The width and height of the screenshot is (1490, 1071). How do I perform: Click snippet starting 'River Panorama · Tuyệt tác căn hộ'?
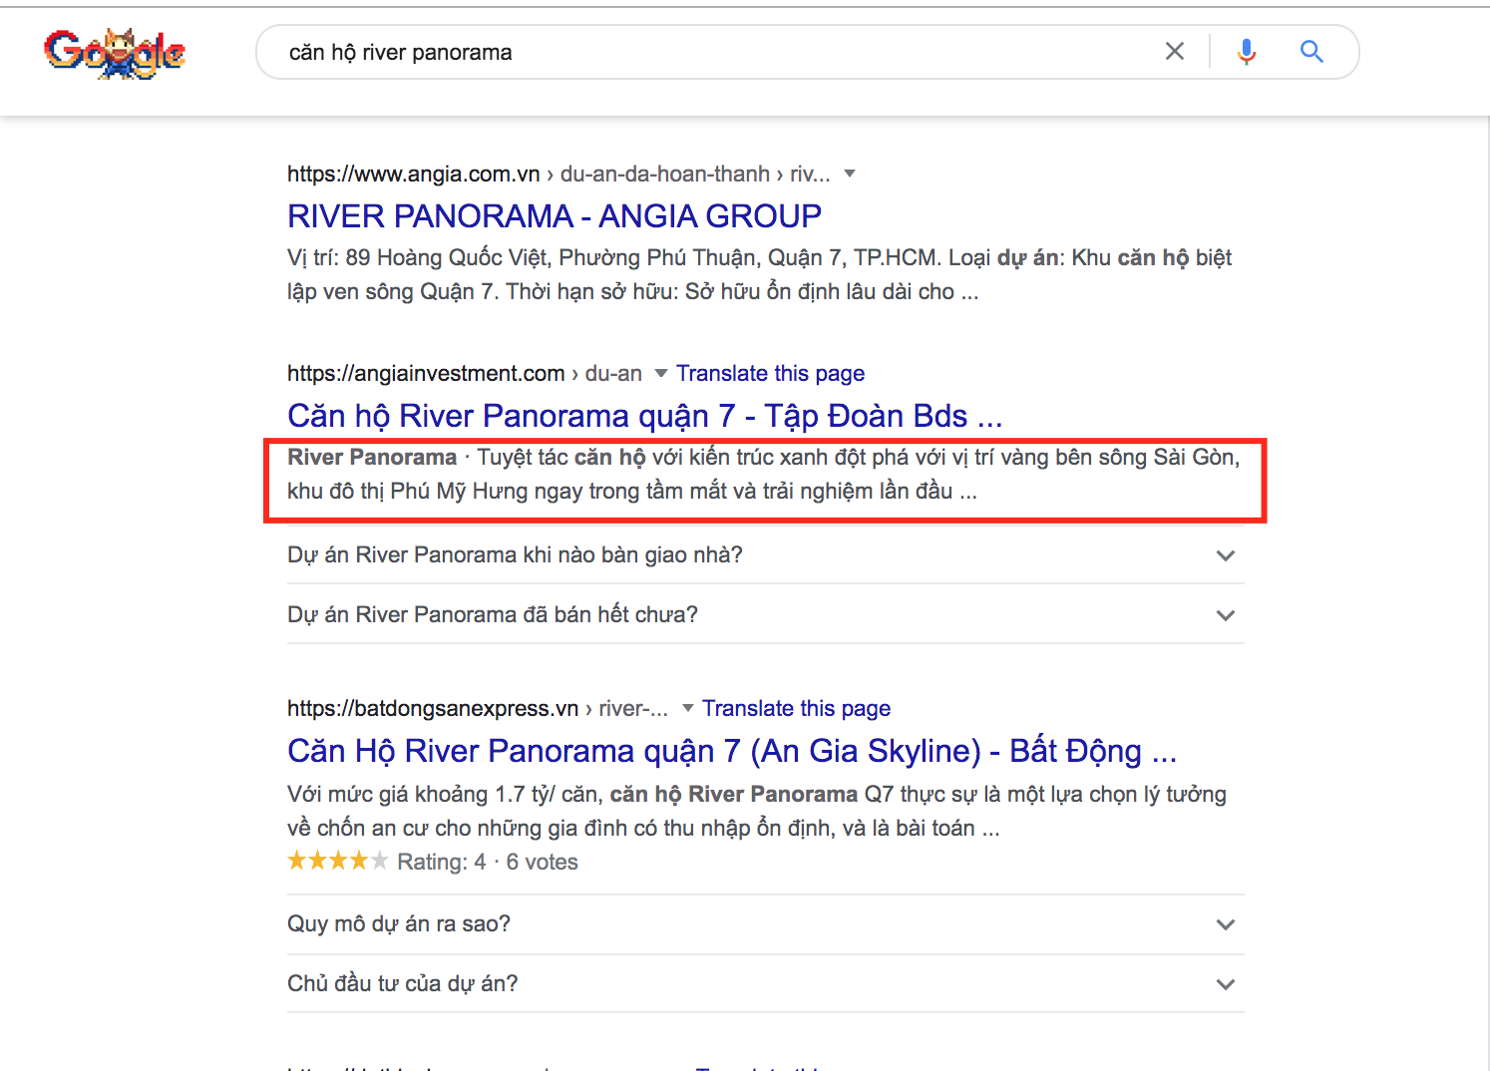[x=763, y=475]
